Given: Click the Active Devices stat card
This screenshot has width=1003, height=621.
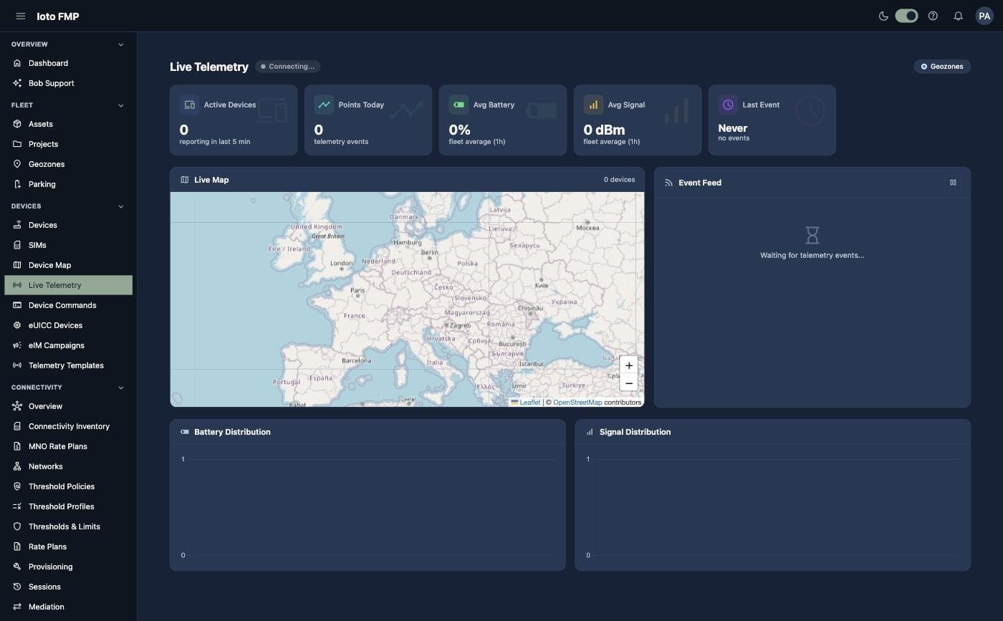Looking at the screenshot, I should tap(234, 120).
